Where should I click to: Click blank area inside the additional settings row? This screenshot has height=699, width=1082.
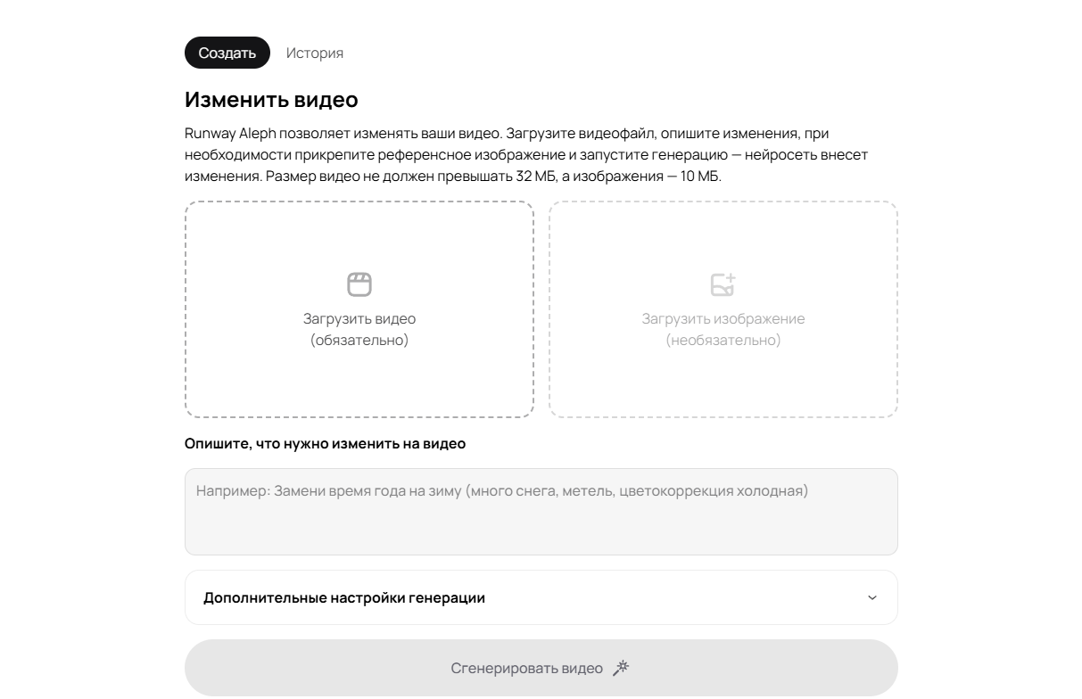point(678,597)
